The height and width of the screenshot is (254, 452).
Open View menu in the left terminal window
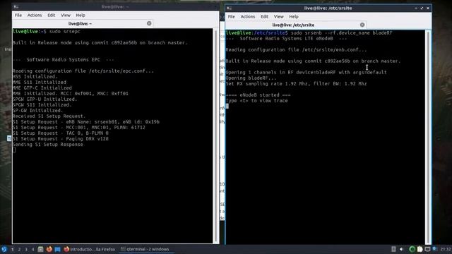coord(66,16)
